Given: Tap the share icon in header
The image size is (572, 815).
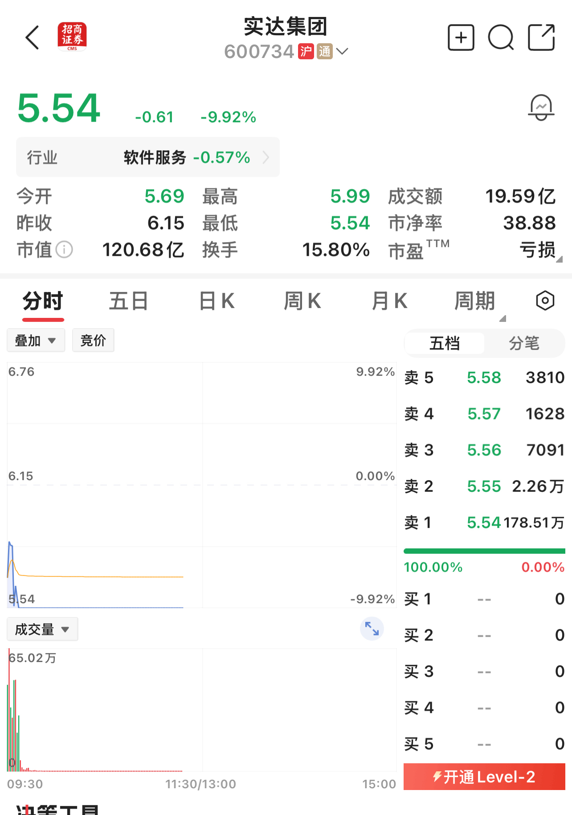Looking at the screenshot, I should 541,37.
